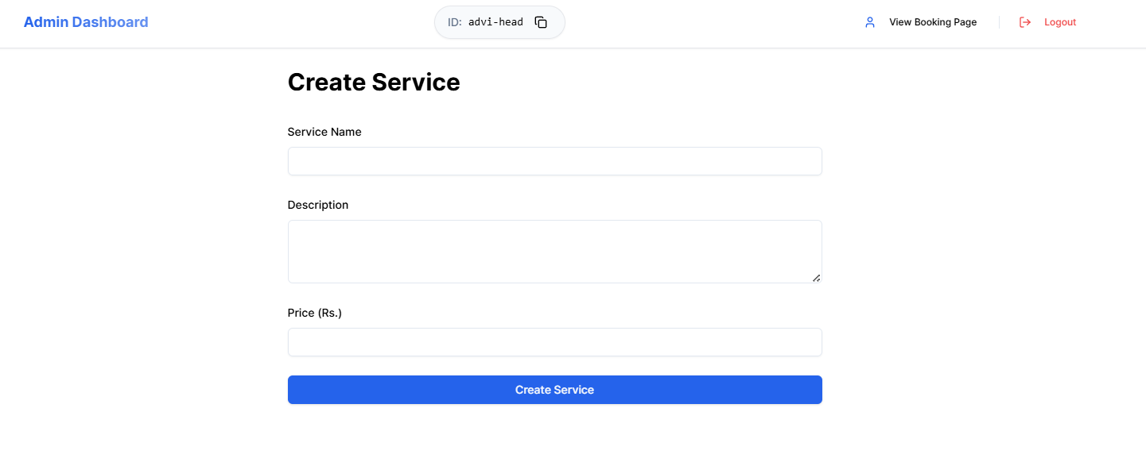The width and height of the screenshot is (1146, 458).
Task: Click the Logout link
Action: point(1061,22)
